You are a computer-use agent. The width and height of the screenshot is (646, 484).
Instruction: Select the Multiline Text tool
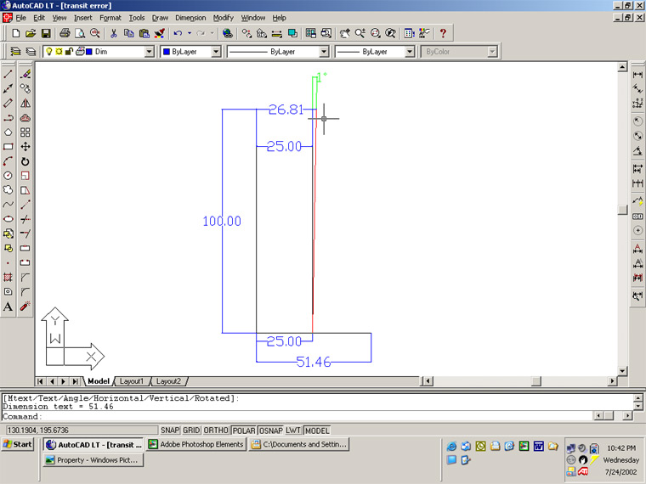click(8, 307)
